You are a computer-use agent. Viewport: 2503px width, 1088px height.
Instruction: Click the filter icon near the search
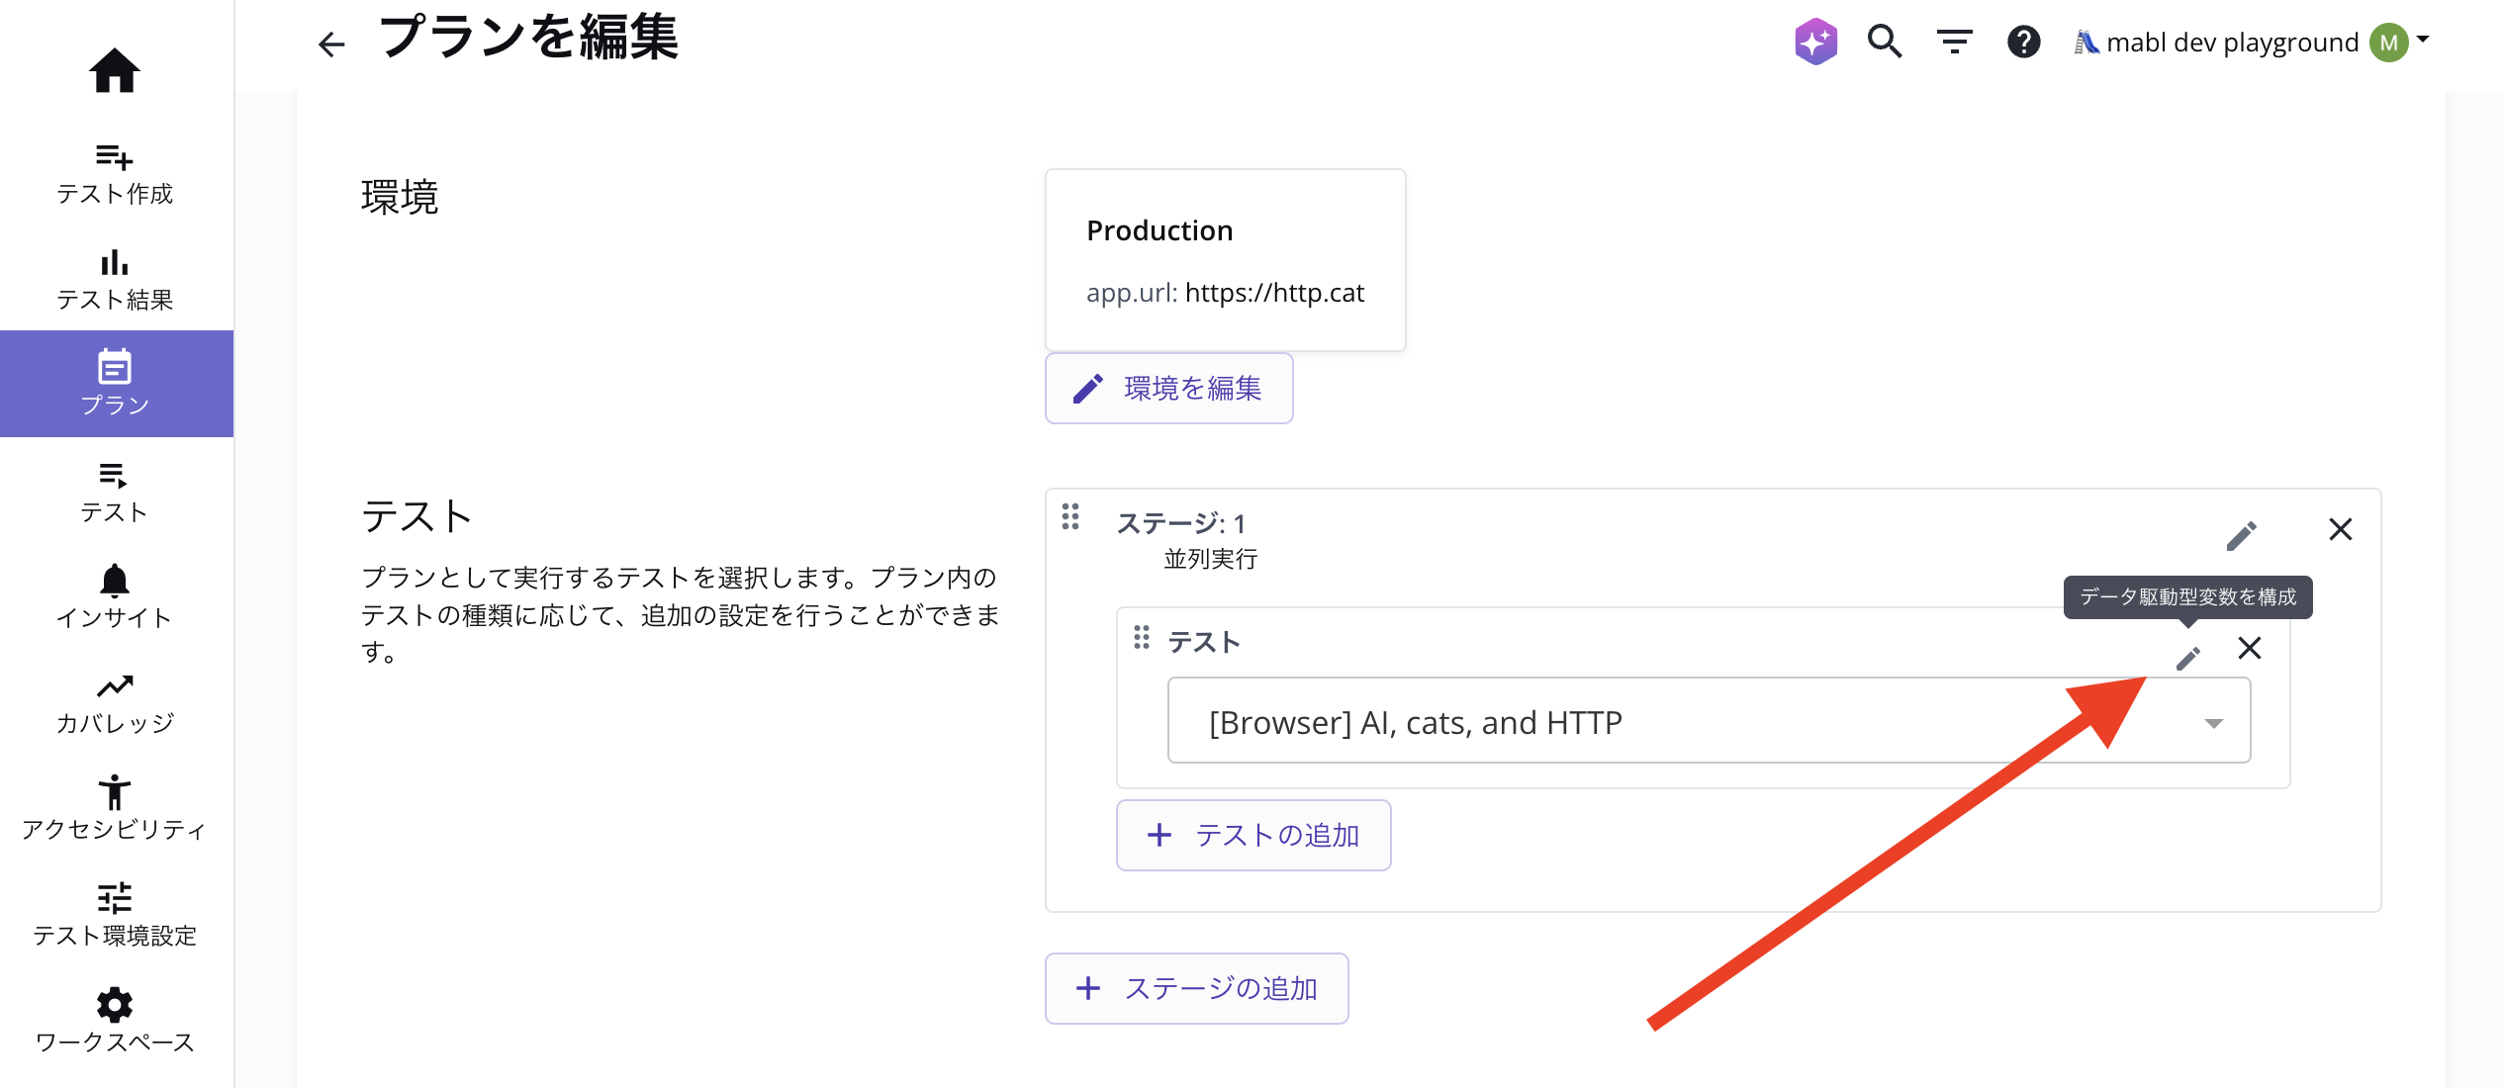click(1953, 42)
